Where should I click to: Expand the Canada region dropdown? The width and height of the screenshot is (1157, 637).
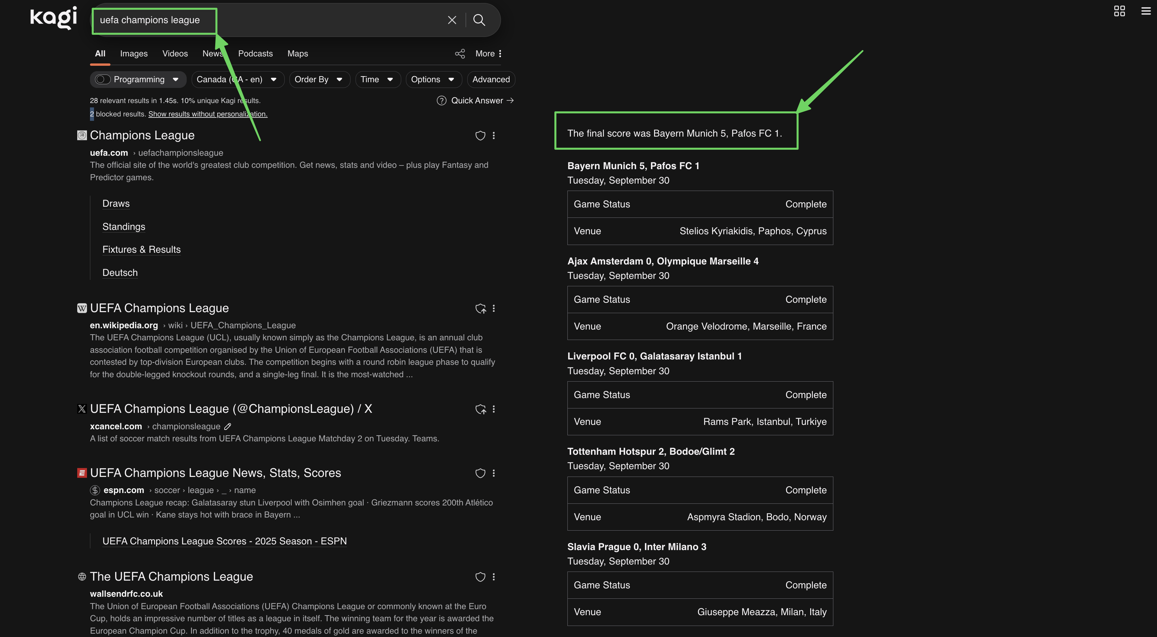(237, 80)
